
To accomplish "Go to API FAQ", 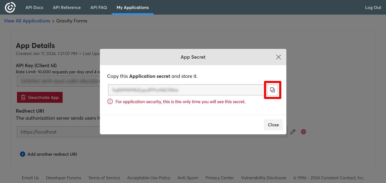I will click(99, 7).
